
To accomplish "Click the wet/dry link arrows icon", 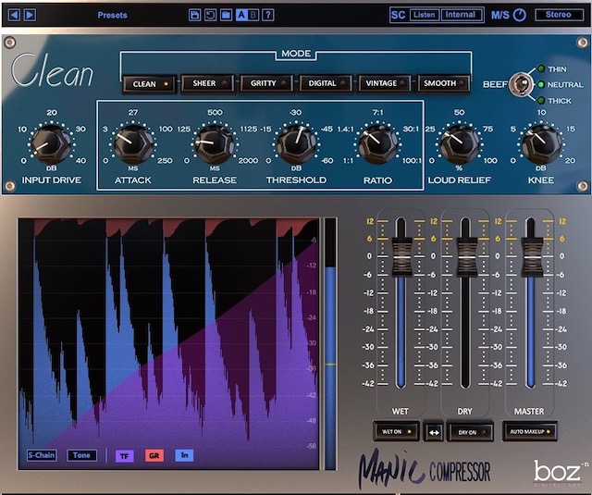I will (434, 432).
